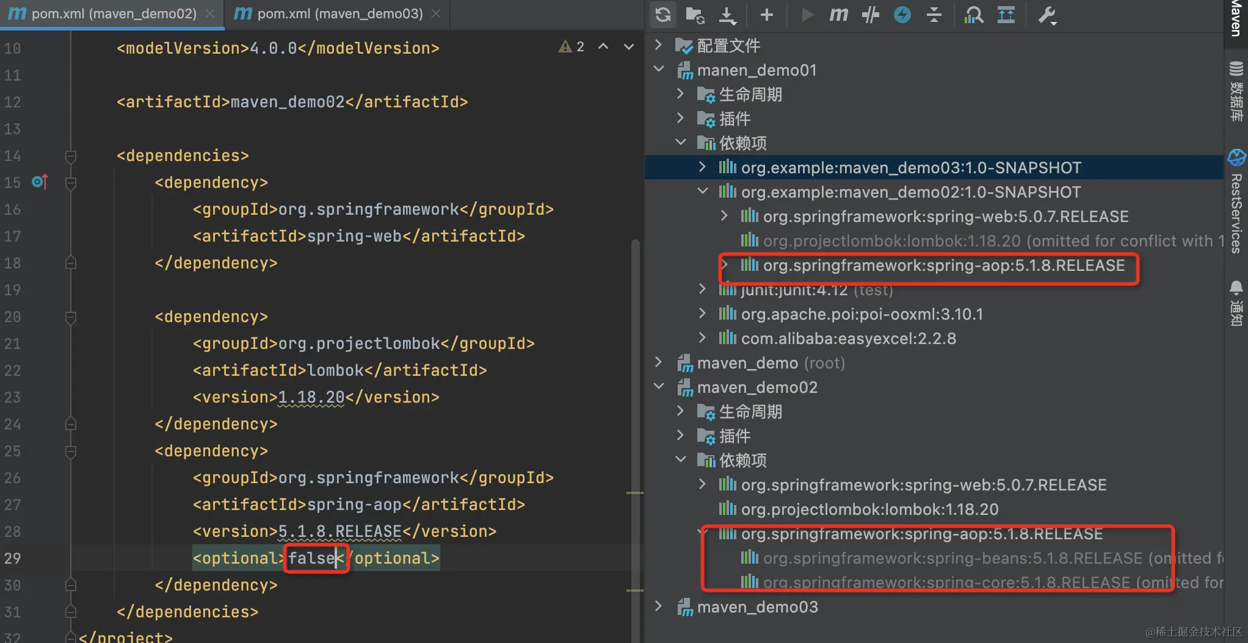Viewport: 1248px width, 643px height.
Task: Click the modelVersion 4.0.0 line
Action: click(x=278, y=48)
